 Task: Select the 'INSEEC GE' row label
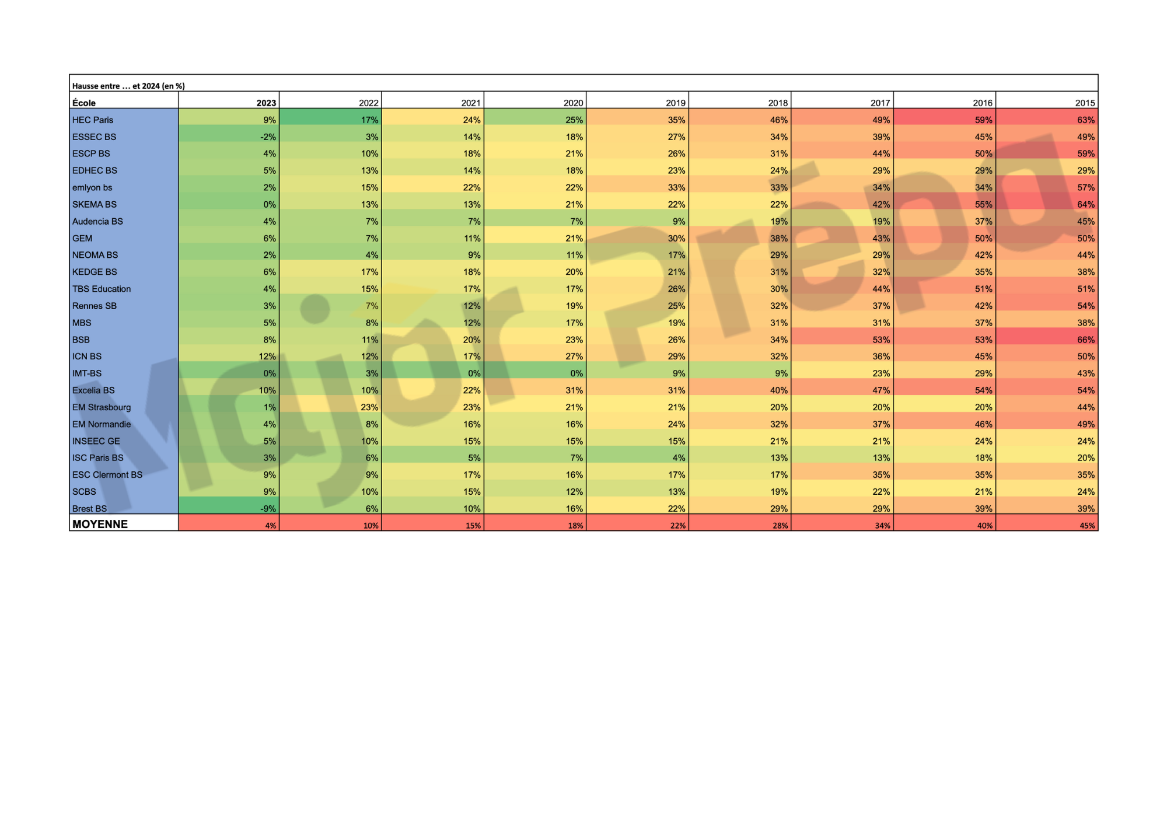pos(96,441)
